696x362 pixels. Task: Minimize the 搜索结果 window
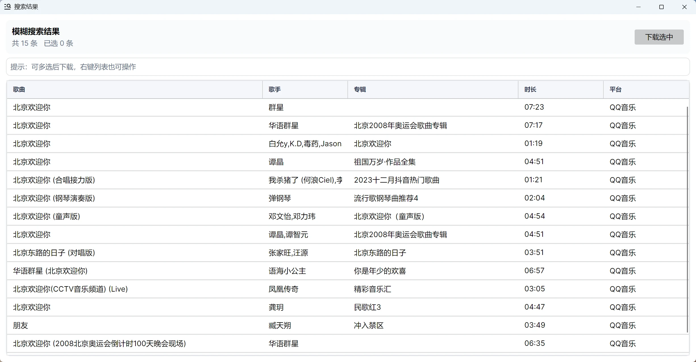(638, 7)
